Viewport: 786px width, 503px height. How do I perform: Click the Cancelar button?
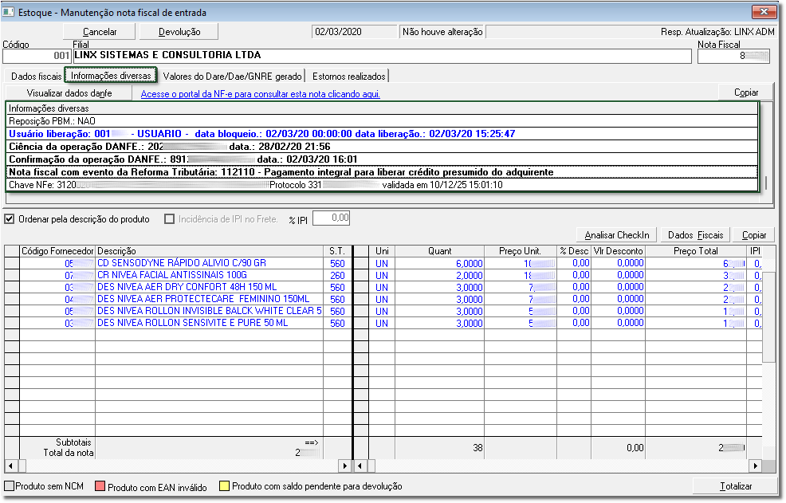(x=100, y=32)
